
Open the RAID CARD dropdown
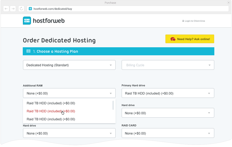tap(168, 133)
